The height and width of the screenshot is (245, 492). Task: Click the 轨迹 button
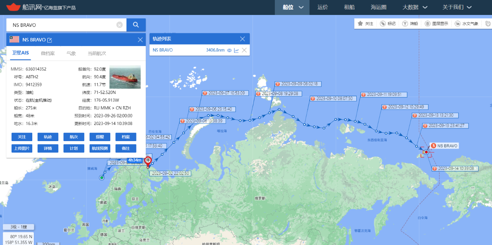click(48, 137)
